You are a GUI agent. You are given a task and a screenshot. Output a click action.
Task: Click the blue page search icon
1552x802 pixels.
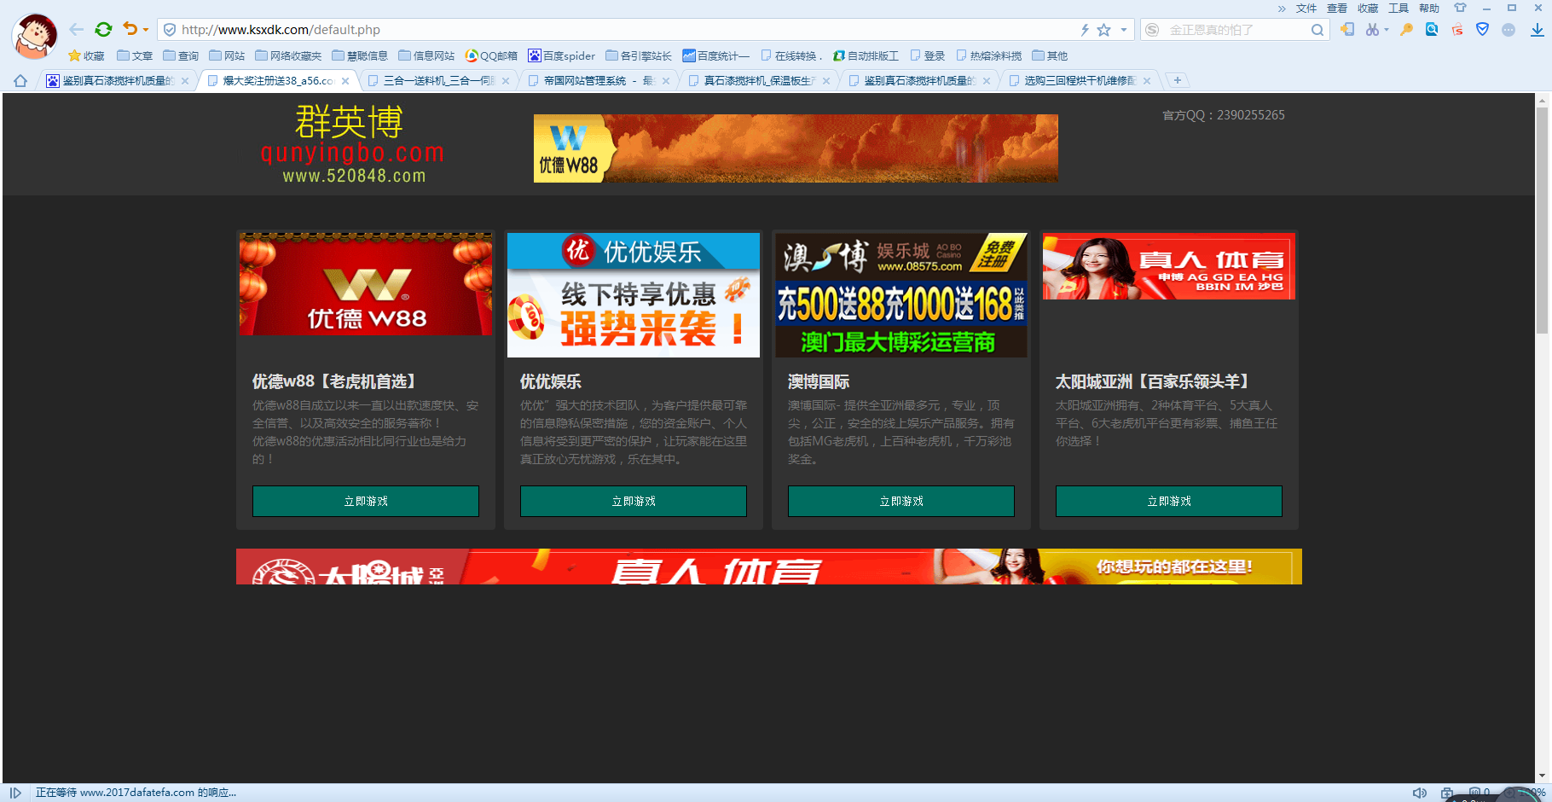(1432, 30)
